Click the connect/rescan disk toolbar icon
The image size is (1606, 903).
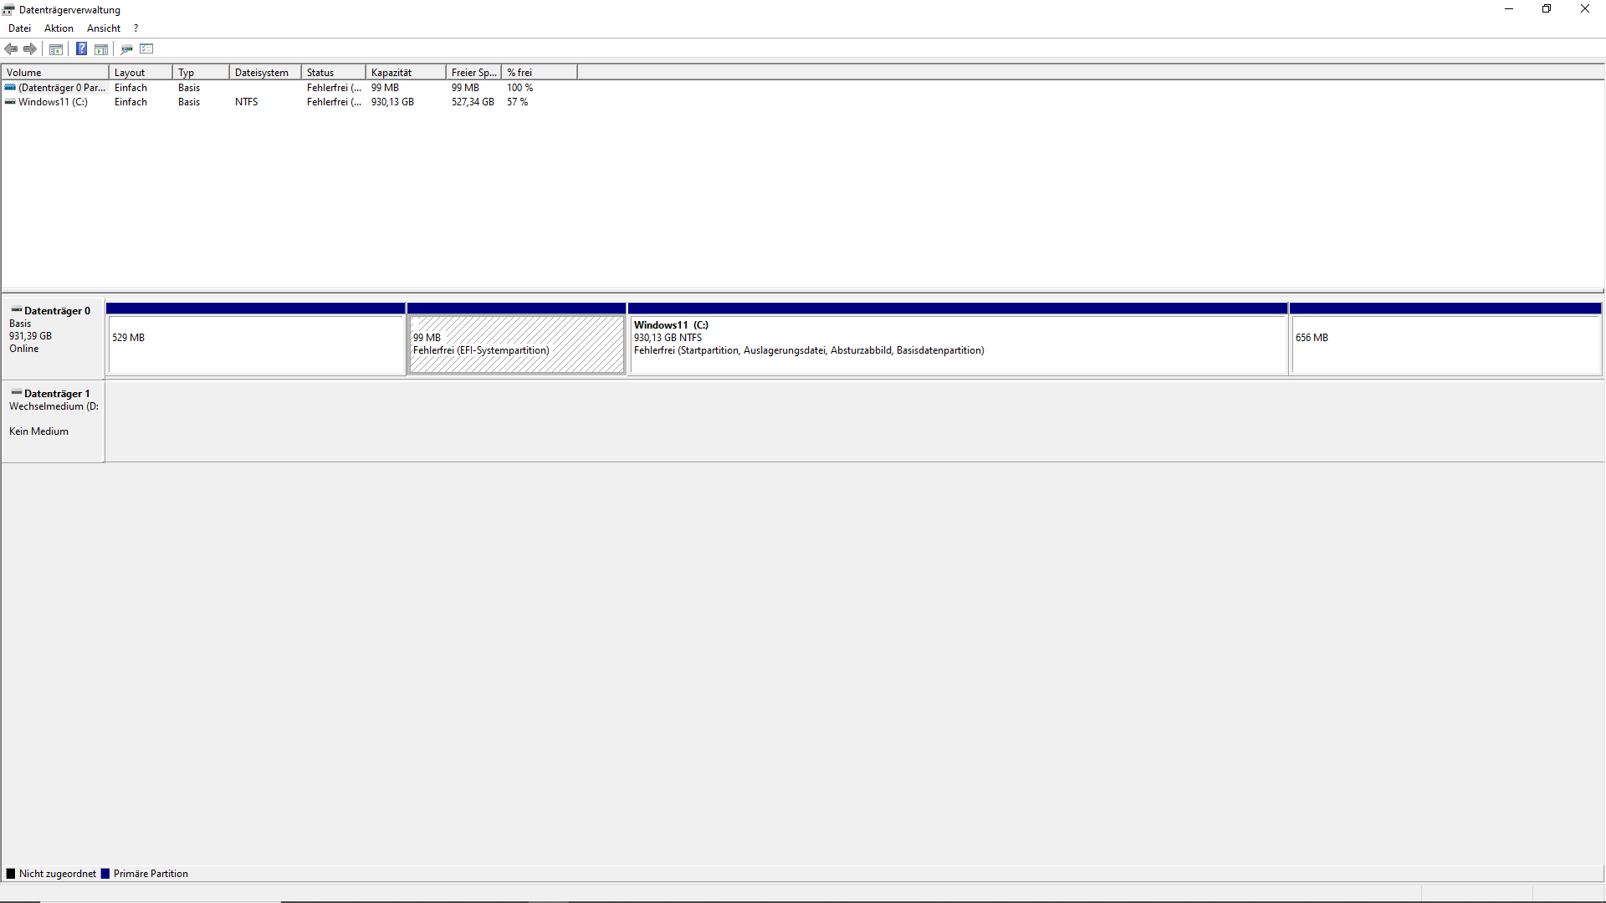tap(126, 49)
